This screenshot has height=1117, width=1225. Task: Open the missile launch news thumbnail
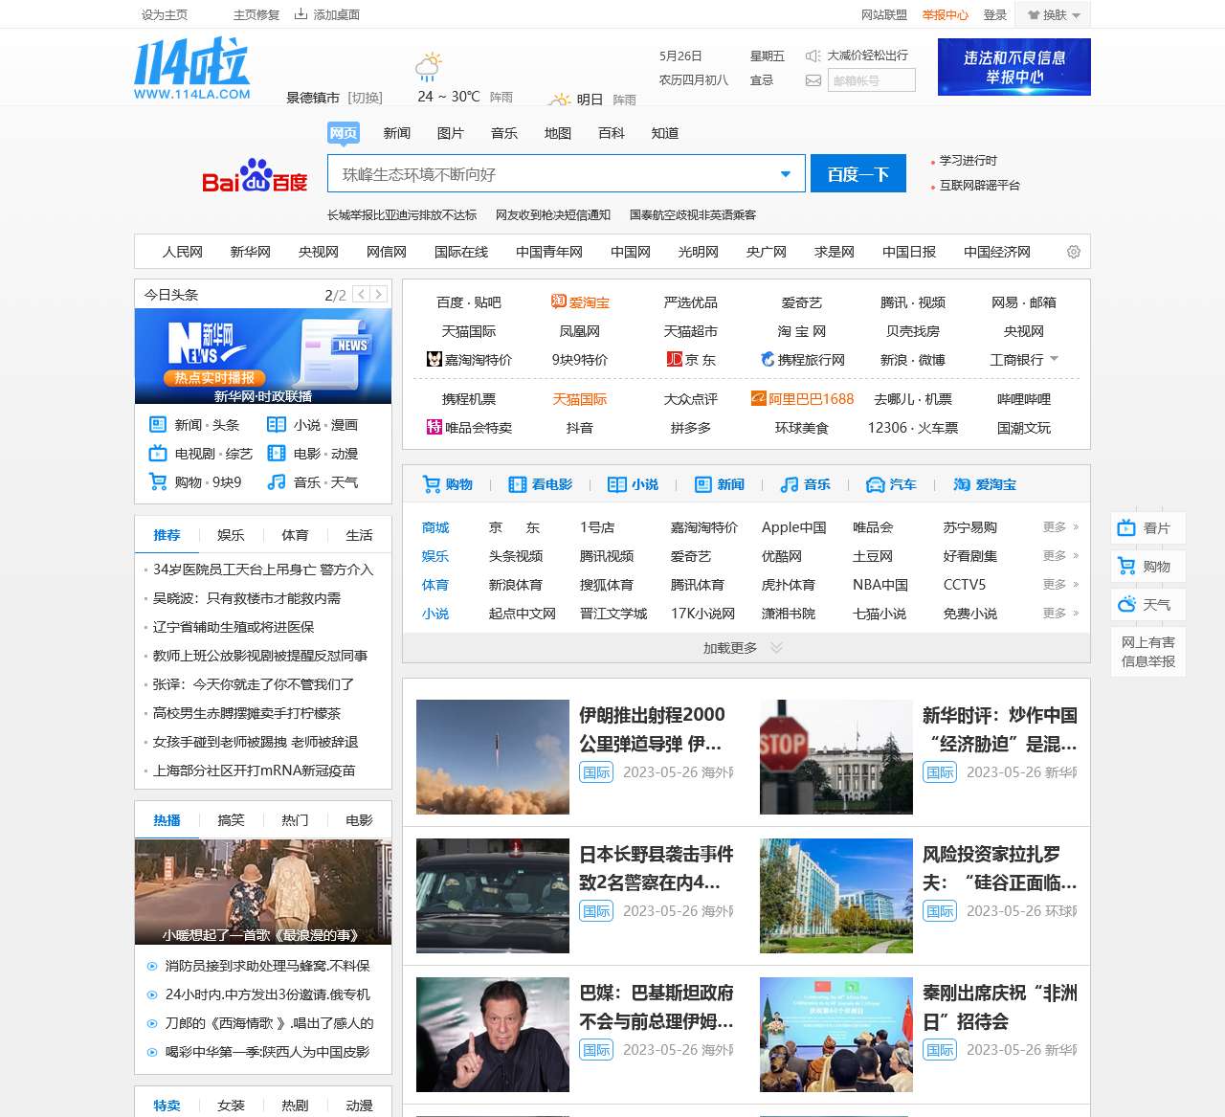point(493,757)
